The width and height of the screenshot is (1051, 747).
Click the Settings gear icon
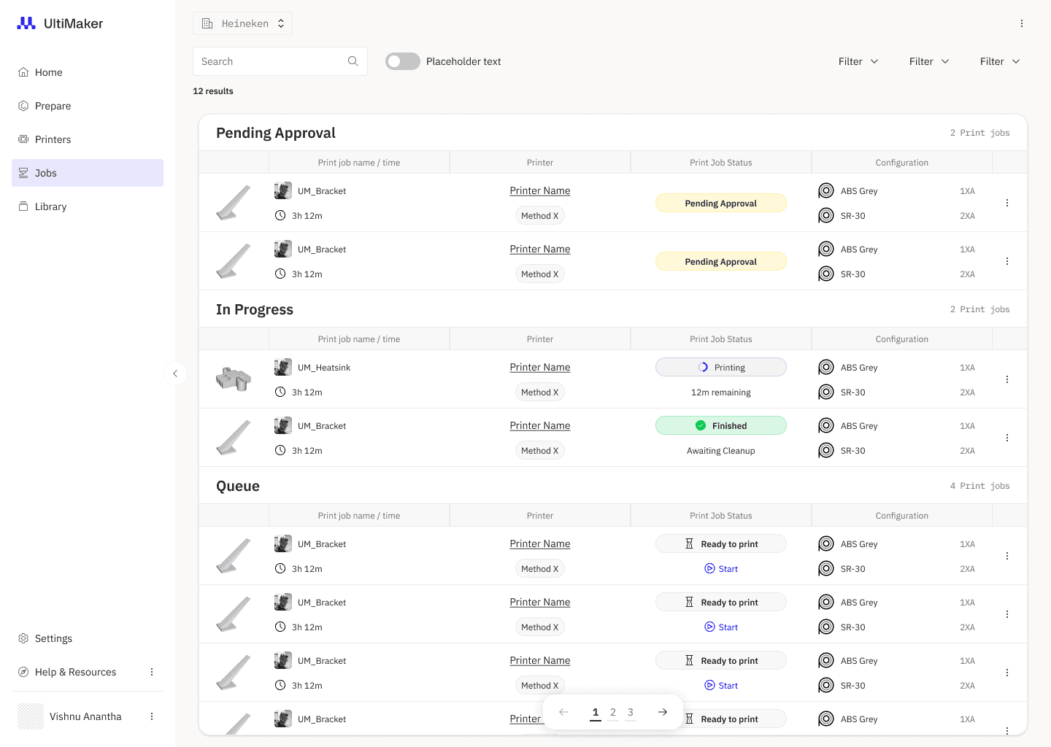coord(23,638)
